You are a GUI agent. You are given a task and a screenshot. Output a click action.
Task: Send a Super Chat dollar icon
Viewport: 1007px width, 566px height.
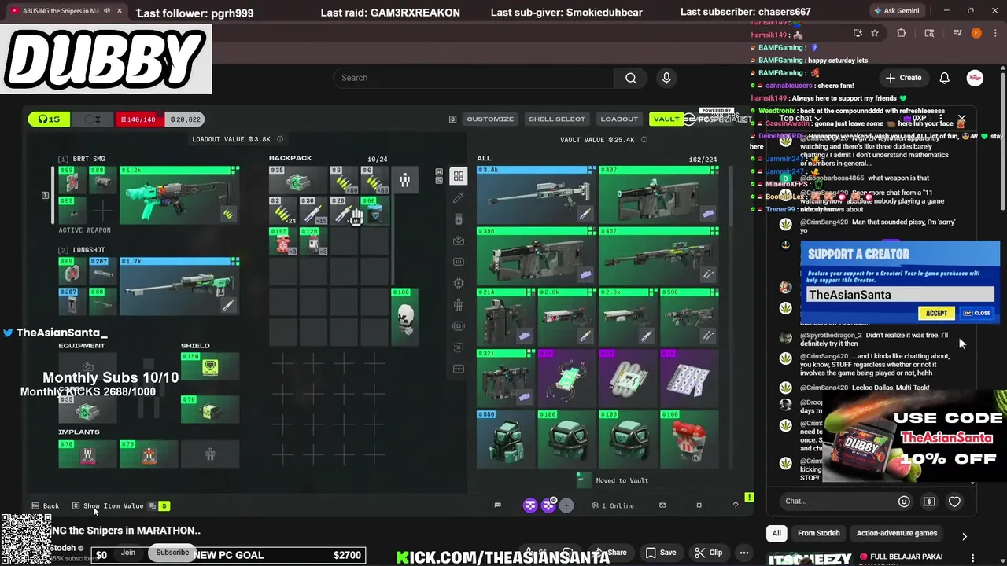pyautogui.click(x=929, y=502)
